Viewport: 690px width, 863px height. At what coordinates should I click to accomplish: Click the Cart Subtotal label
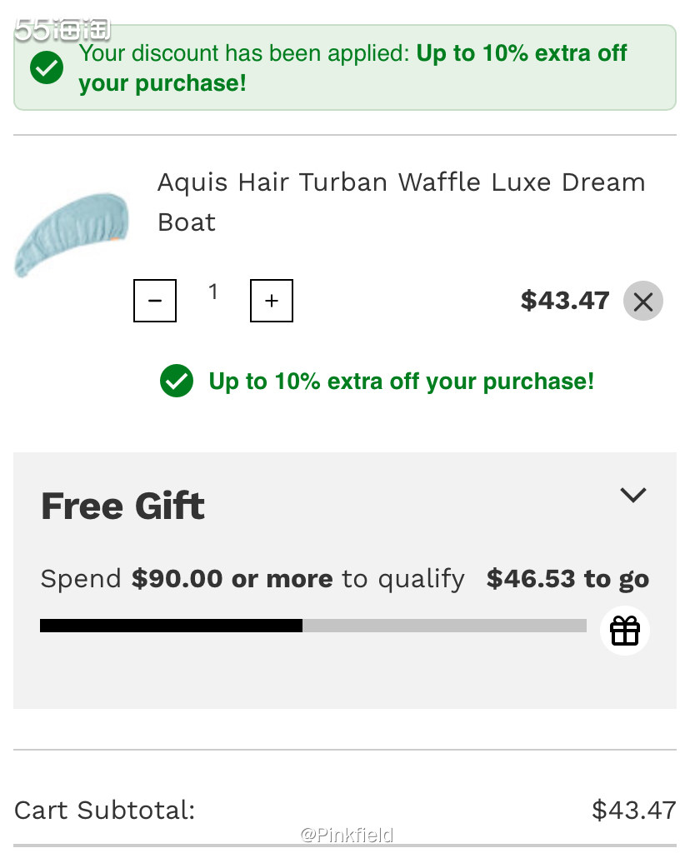(104, 810)
